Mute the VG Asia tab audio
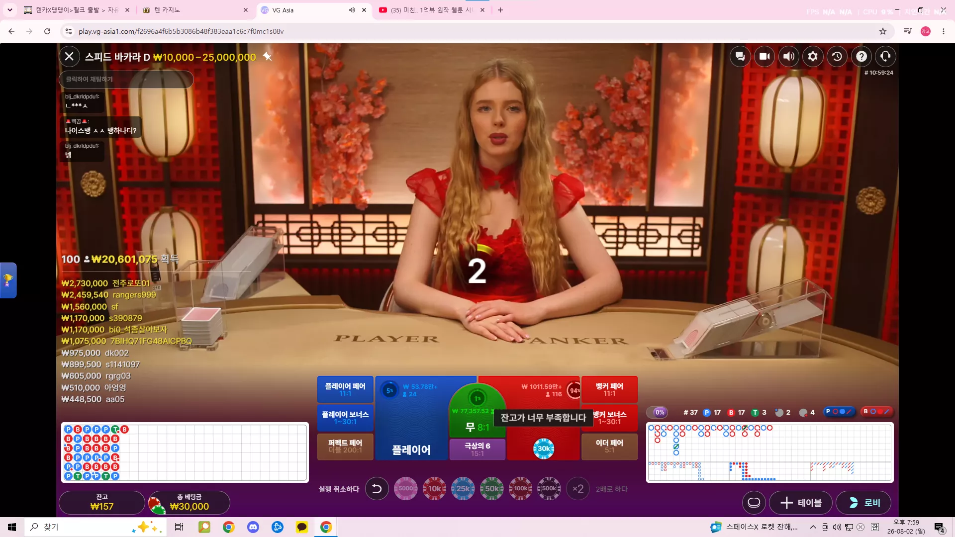 352,10
